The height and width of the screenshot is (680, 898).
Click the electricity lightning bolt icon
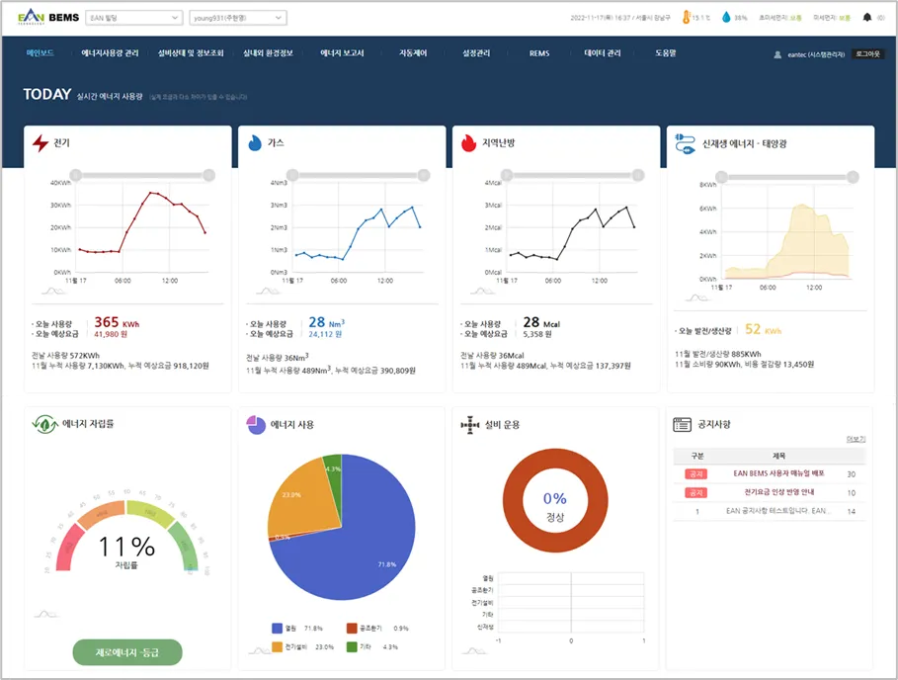point(41,143)
